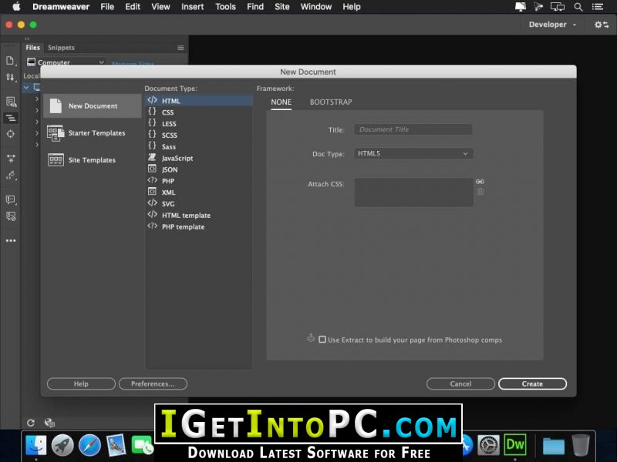Collapse the panel with double-arrow chevron
The height and width of the screenshot is (462, 617).
click(27, 38)
